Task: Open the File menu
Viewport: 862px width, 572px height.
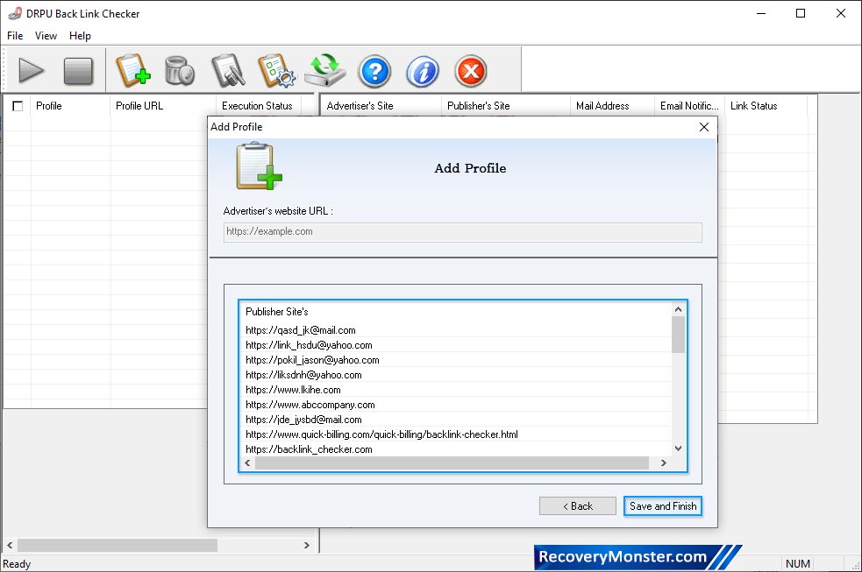Action: (x=14, y=36)
